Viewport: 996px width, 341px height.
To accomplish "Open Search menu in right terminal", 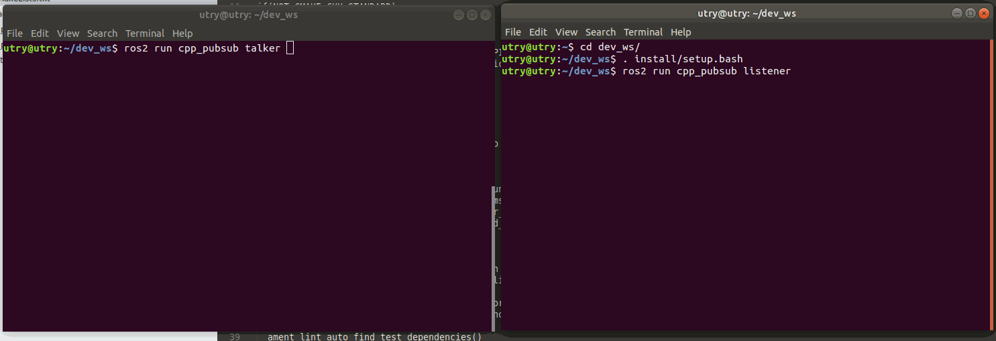I will (600, 32).
